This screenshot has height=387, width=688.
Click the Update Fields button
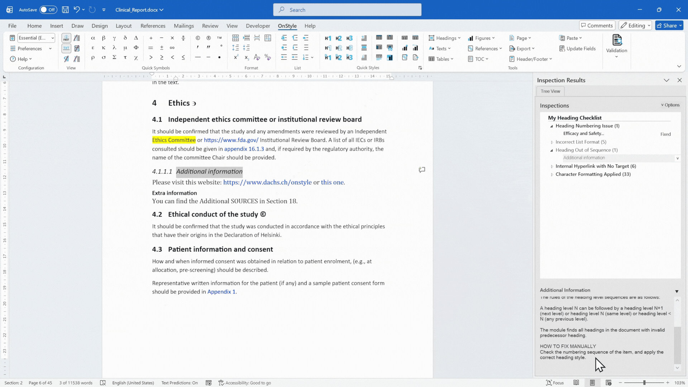pos(577,48)
